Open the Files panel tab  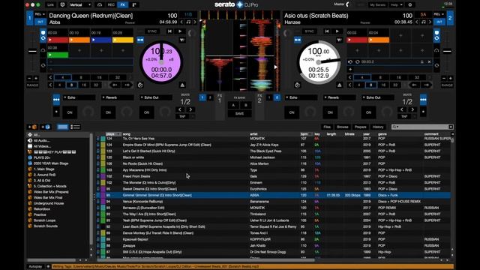point(327,127)
